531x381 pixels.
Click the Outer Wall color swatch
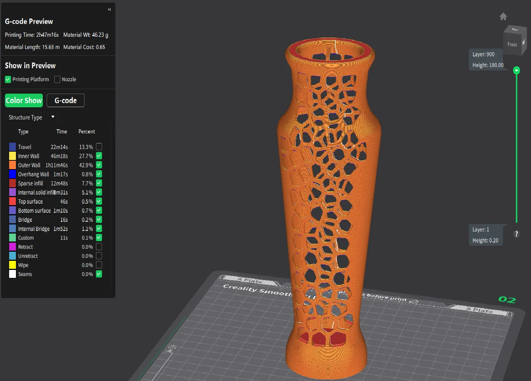12,165
